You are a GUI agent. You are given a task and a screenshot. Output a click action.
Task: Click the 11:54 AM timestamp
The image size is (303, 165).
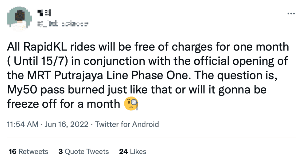(22, 125)
